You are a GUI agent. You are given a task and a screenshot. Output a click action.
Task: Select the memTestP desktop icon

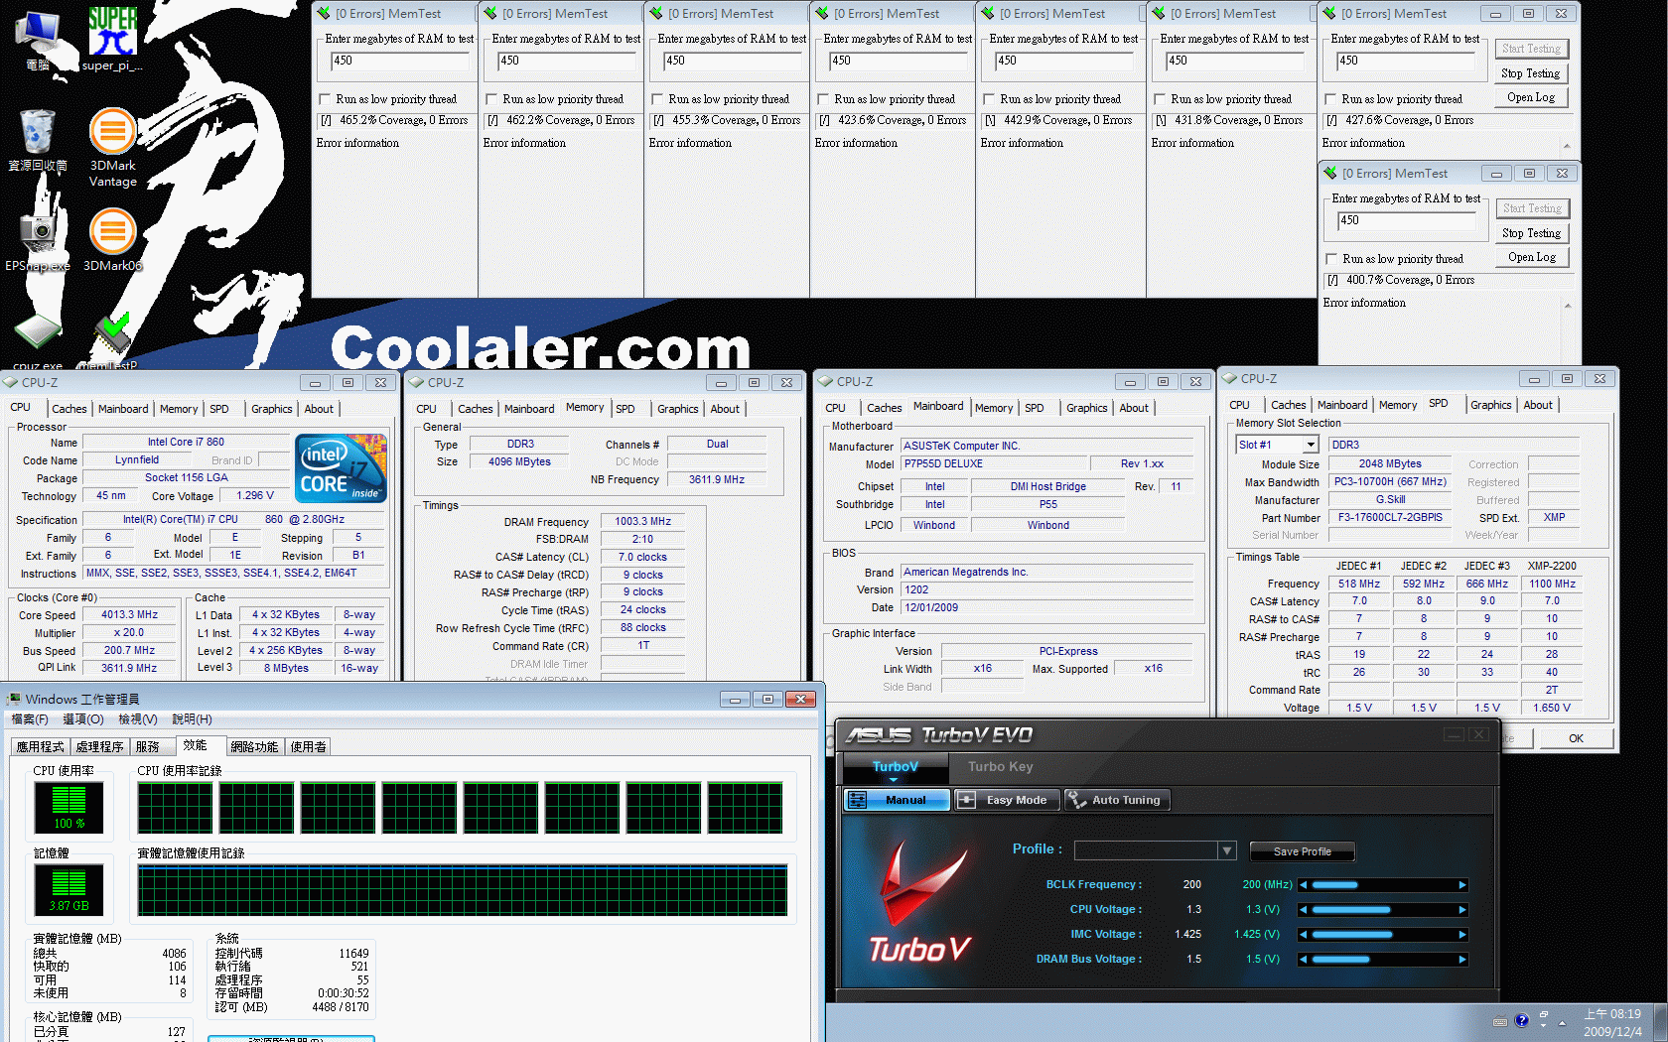pos(112,342)
